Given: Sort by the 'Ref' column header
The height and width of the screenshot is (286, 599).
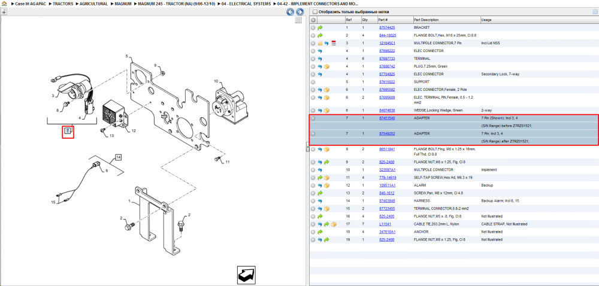Looking at the screenshot, I should 353,20.
